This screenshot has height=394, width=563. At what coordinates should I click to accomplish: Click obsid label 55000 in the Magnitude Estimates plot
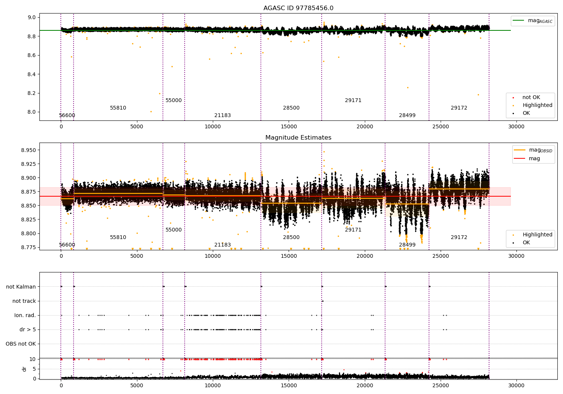[x=174, y=230]
